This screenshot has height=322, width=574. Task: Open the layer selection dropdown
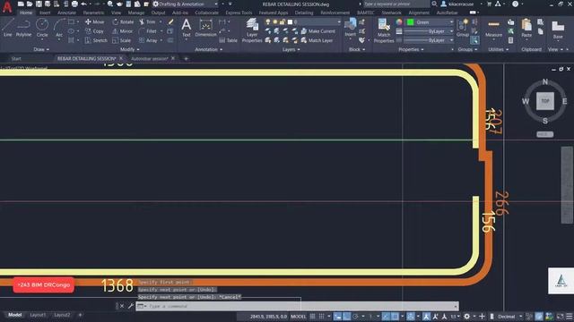303,21
